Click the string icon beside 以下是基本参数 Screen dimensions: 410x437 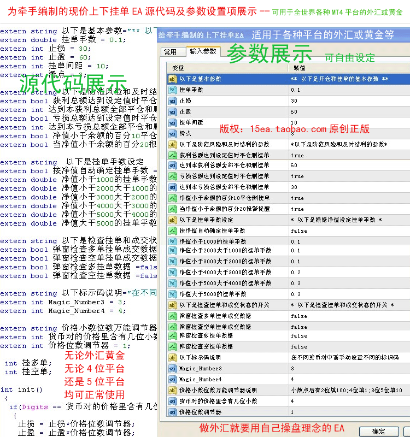(172, 79)
